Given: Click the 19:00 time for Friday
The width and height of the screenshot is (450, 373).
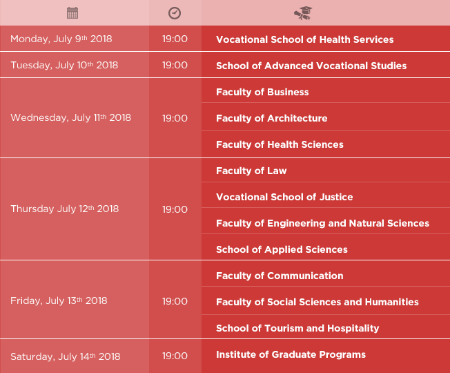Looking at the screenshot, I should pyautogui.click(x=175, y=301).
